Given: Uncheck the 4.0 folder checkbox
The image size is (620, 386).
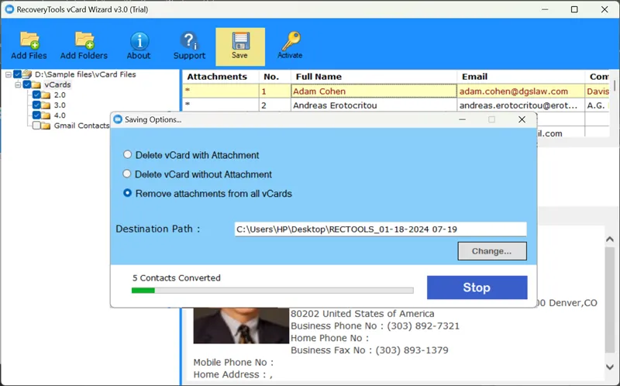Looking at the screenshot, I should [x=36, y=115].
